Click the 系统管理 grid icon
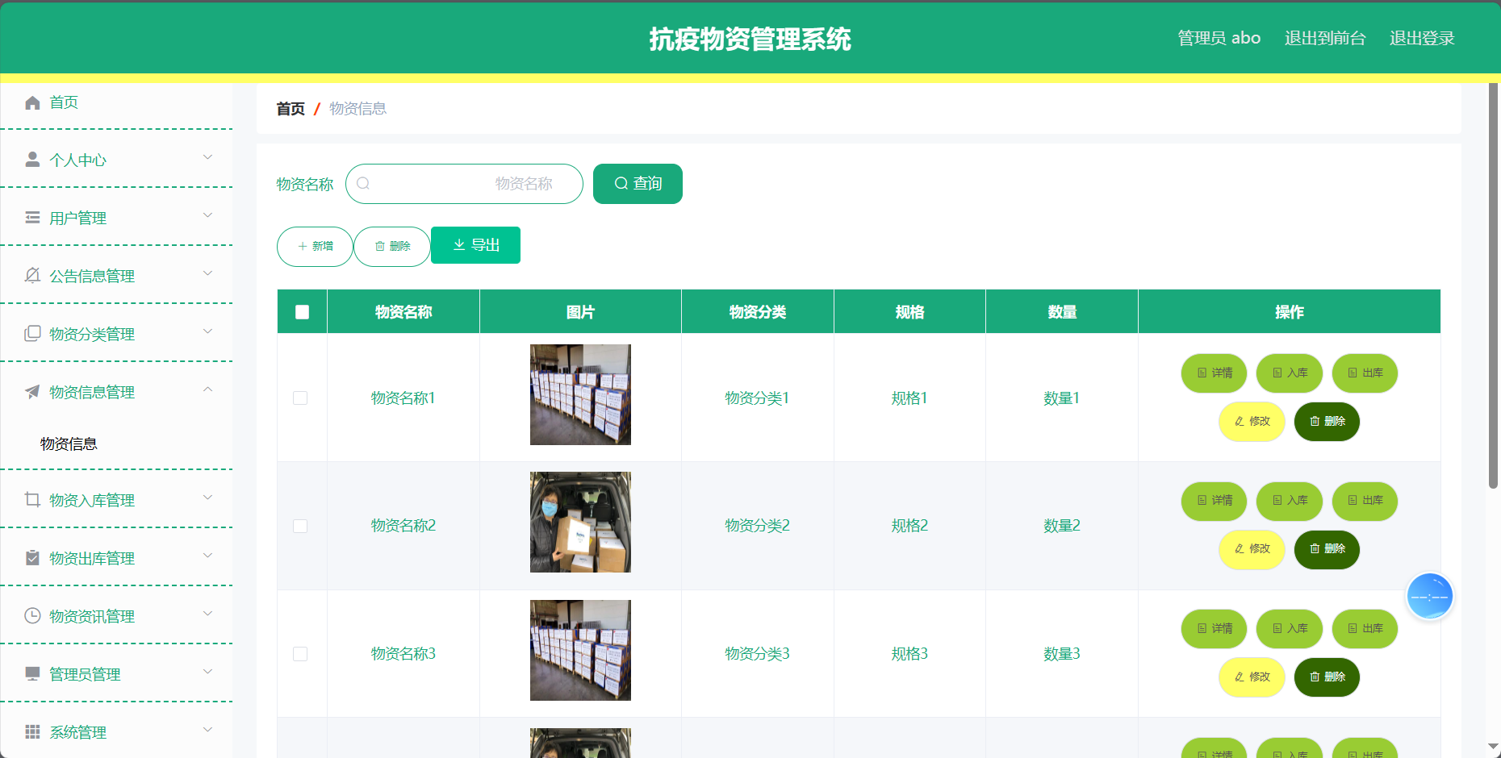 pos(32,731)
